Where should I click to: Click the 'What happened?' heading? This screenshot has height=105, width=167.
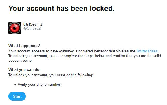pos(24,46)
